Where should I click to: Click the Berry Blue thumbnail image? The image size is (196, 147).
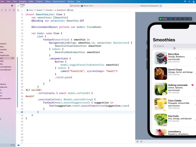coord(161,58)
